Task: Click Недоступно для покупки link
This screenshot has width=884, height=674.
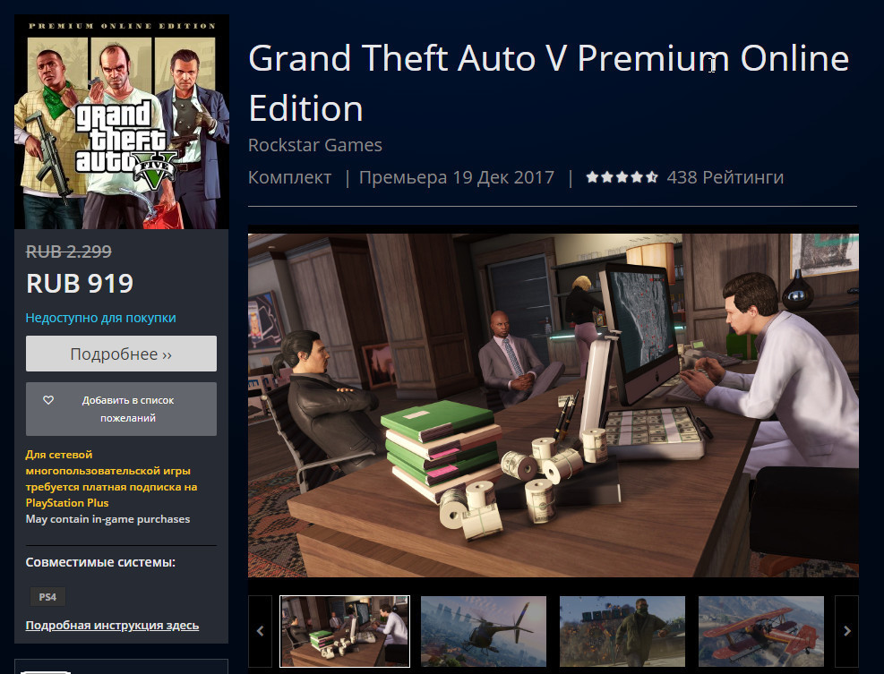Action: click(101, 318)
